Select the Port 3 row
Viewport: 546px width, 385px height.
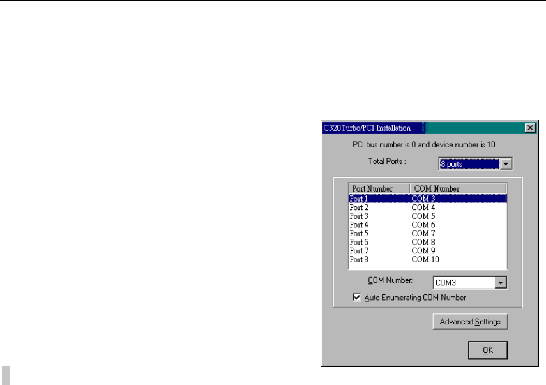tap(428, 216)
